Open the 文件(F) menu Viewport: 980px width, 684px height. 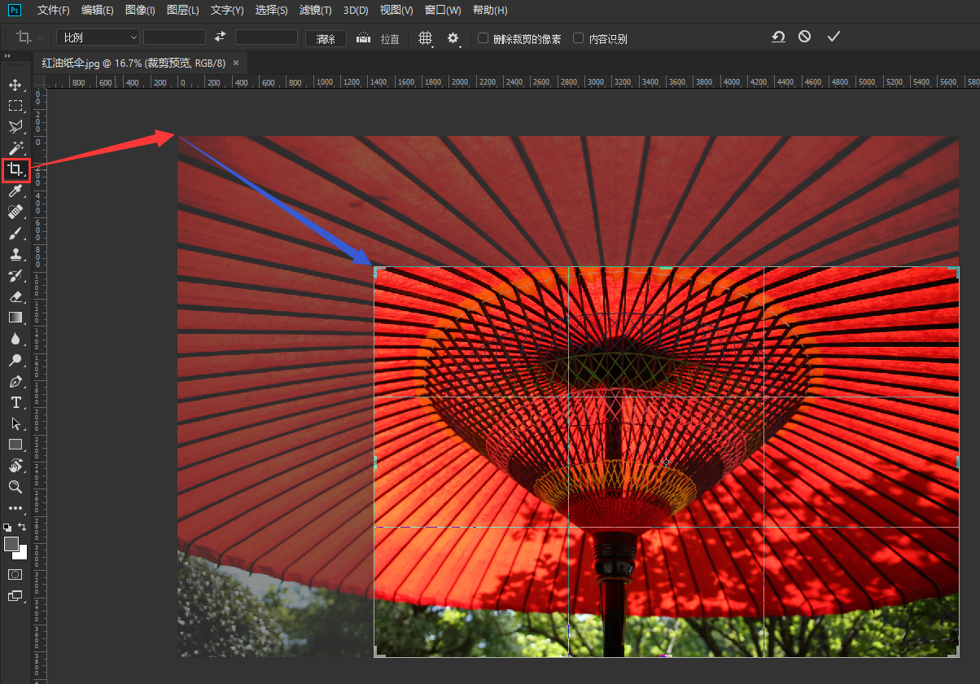click(x=54, y=11)
